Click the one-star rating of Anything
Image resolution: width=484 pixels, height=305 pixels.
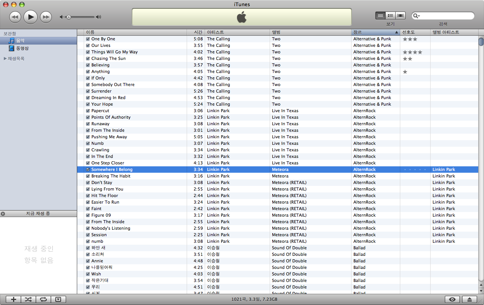click(x=405, y=71)
